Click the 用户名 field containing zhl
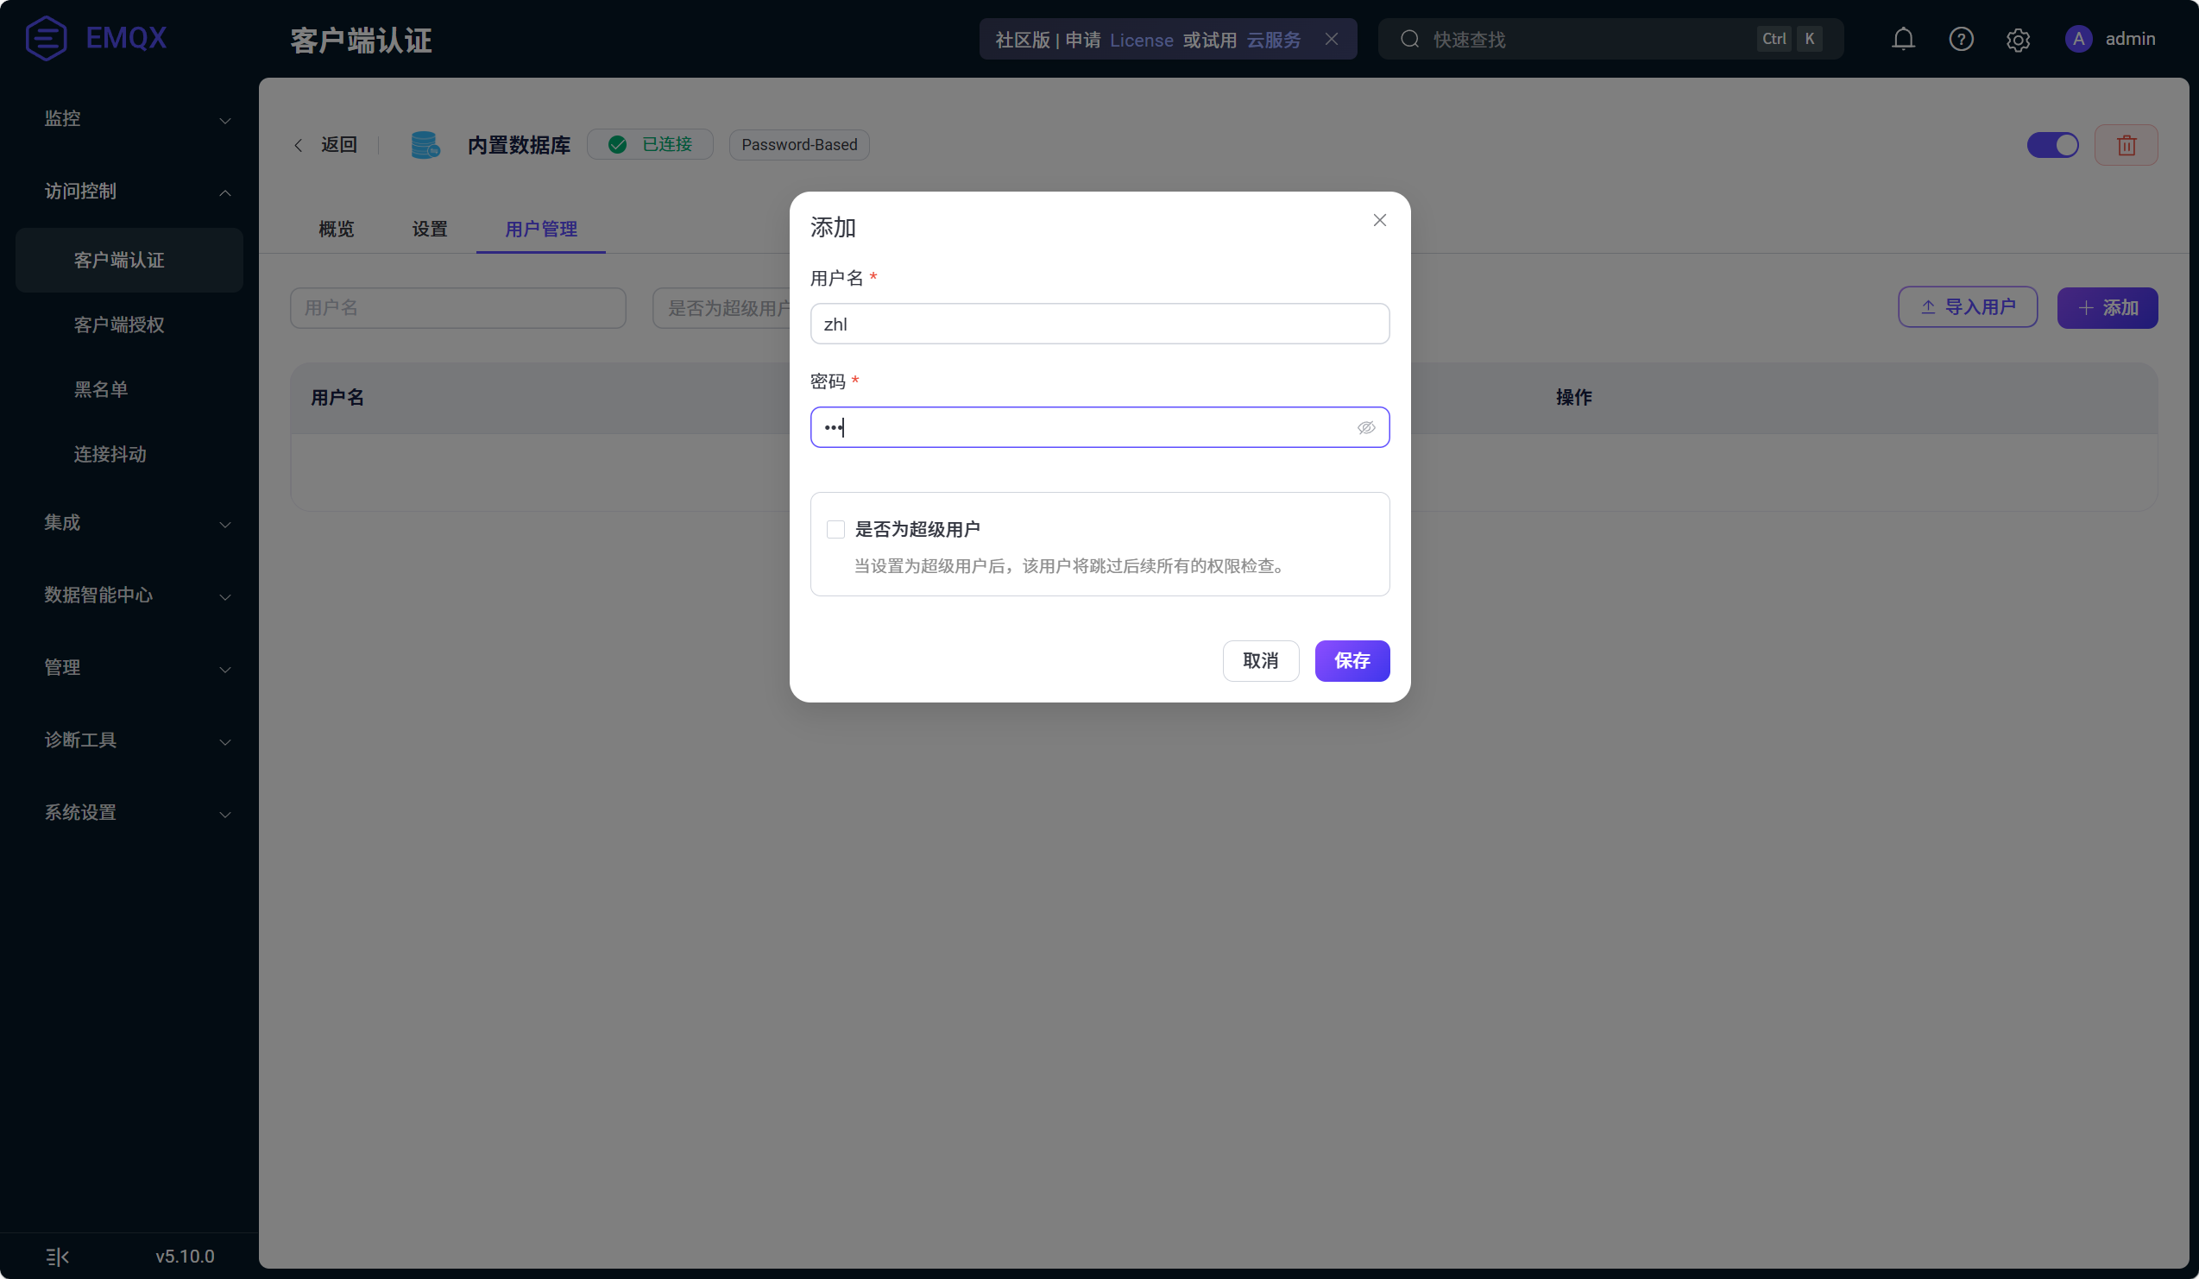 pos(1099,324)
